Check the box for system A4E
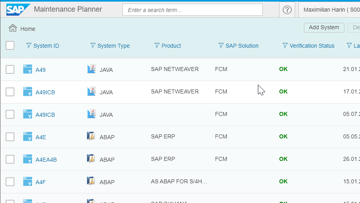The width and height of the screenshot is (360, 203). point(10,137)
